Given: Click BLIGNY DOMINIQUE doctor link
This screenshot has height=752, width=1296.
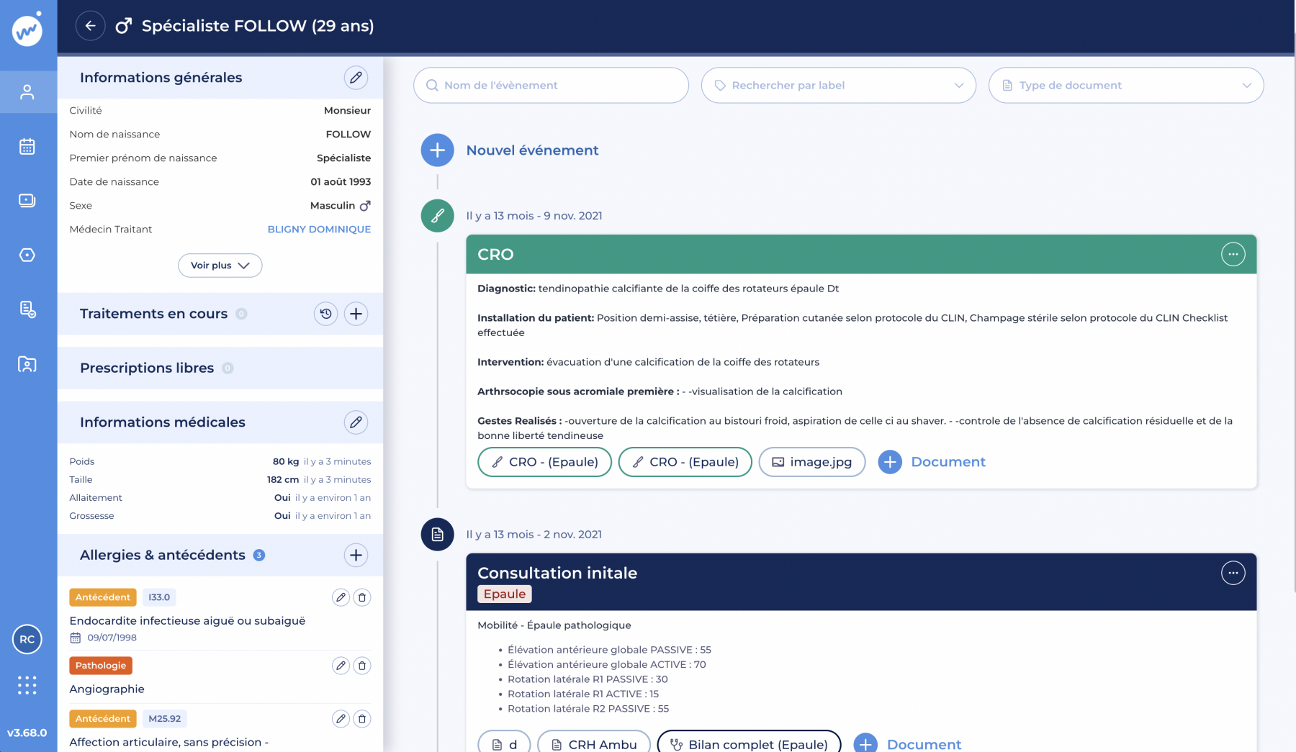Looking at the screenshot, I should (319, 230).
